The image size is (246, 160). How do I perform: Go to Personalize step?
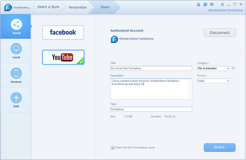click(77, 7)
